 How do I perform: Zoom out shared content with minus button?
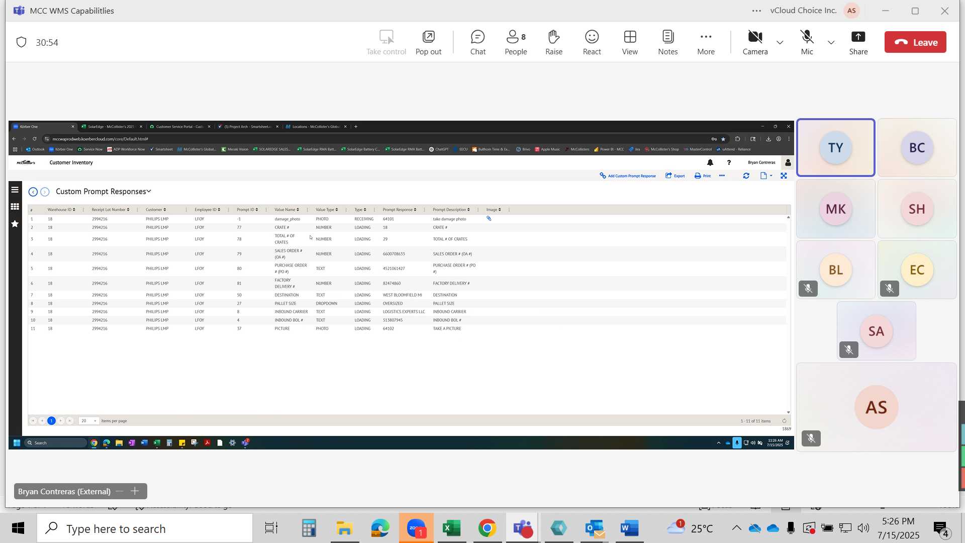119,491
